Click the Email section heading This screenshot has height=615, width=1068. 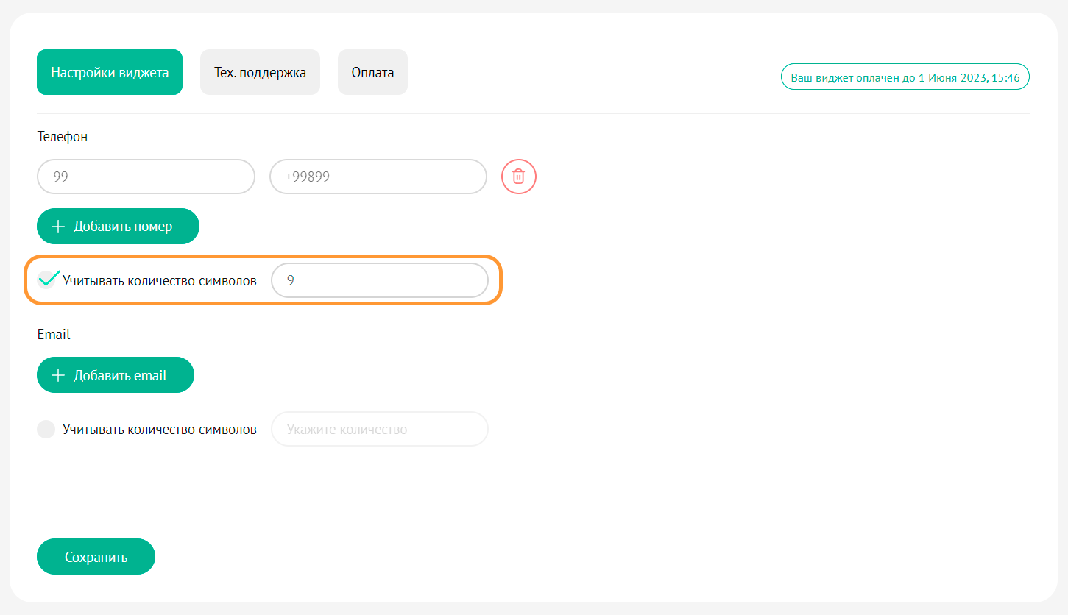(54, 334)
